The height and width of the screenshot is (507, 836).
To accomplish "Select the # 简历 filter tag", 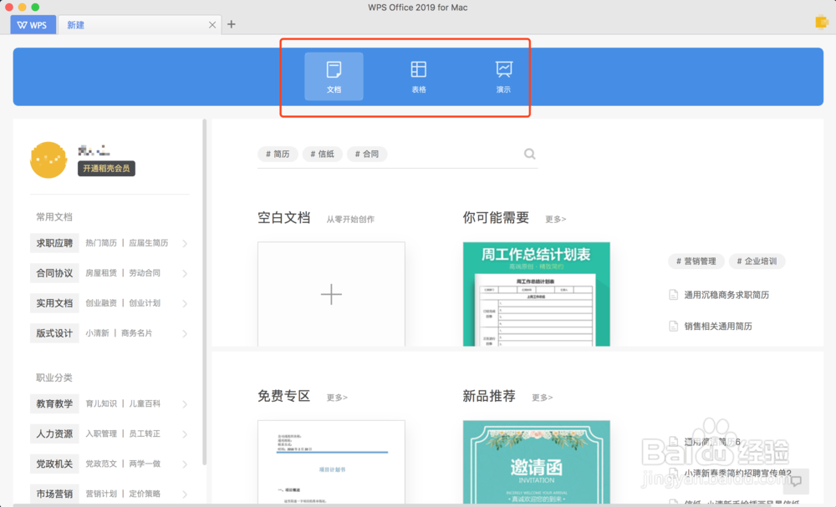I will coord(278,154).
